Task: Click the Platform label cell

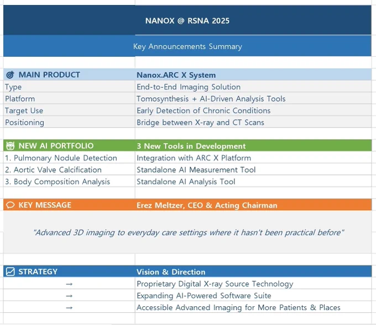Action: [x=69, y=99]
